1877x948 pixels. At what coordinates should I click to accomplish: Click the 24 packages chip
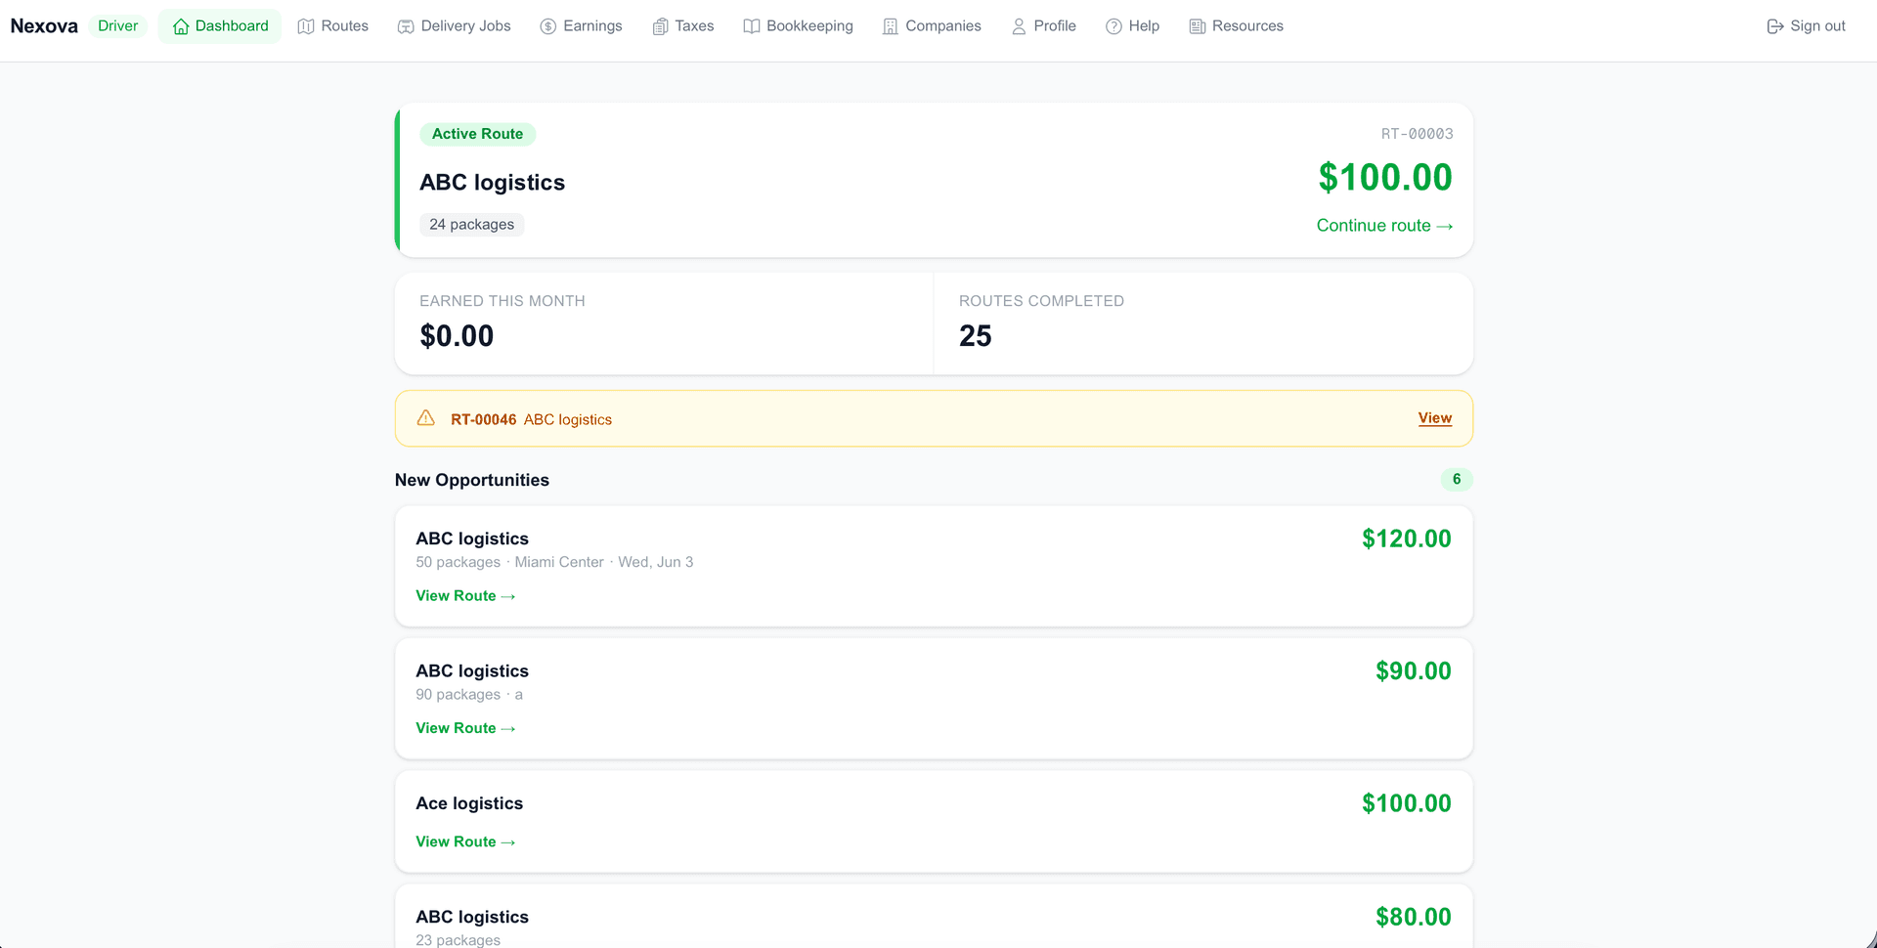click(472, 225)
